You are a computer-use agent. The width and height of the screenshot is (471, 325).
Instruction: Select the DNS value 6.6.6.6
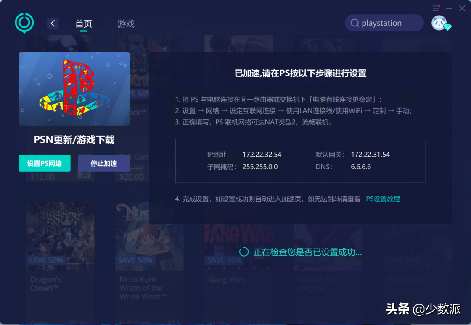click(x=361, y=167)
